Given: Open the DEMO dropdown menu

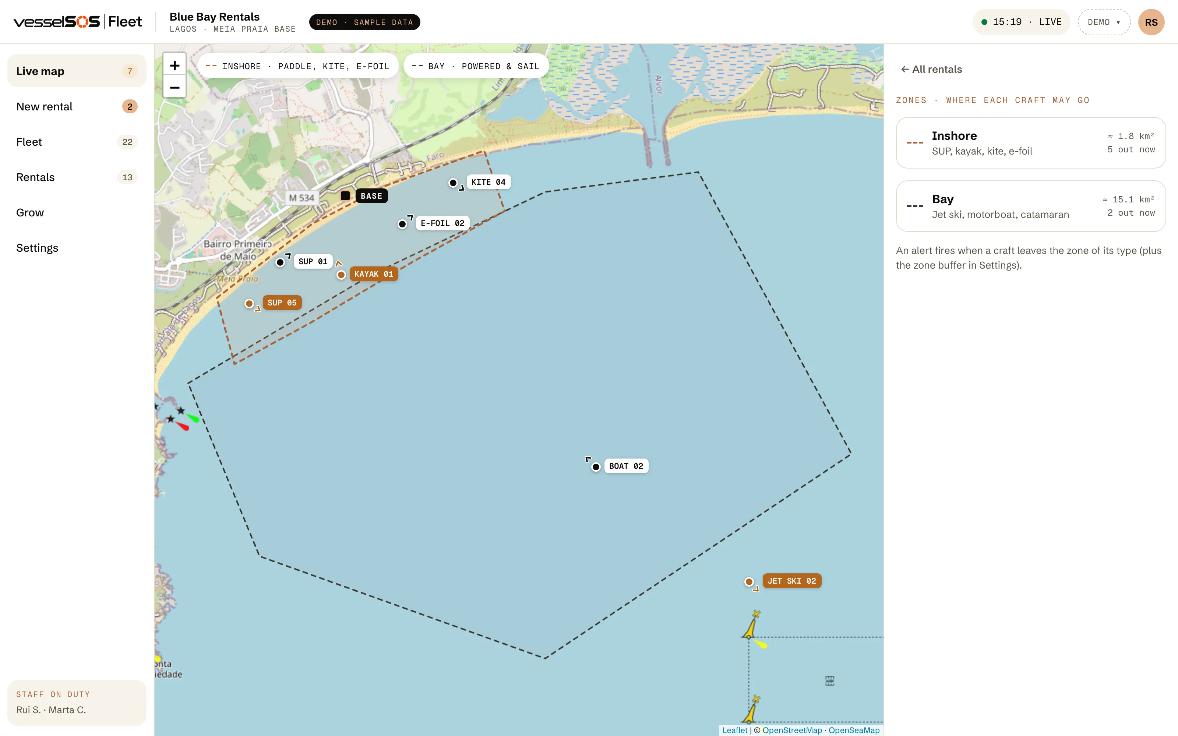Looking at the screenshot, I should click(1104, 22).
